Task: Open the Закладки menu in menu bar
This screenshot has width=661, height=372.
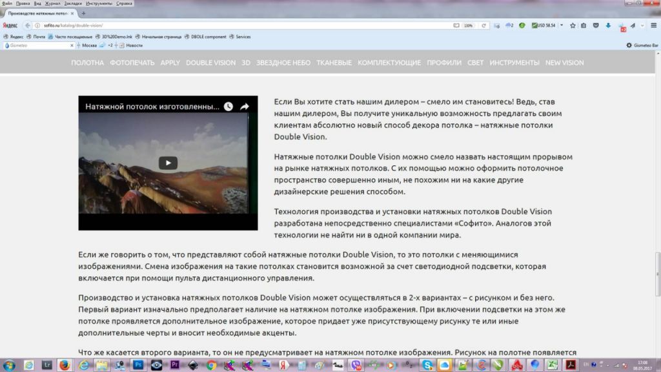Action: (73, 3)
